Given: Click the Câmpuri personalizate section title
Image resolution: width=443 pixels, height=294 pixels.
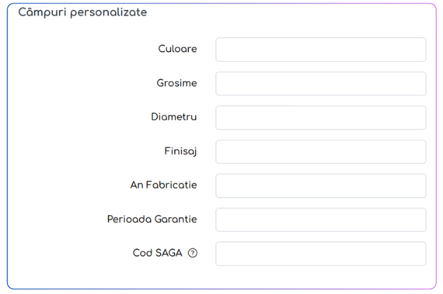Looking at the screenshot, I should (x=82, y=13).
